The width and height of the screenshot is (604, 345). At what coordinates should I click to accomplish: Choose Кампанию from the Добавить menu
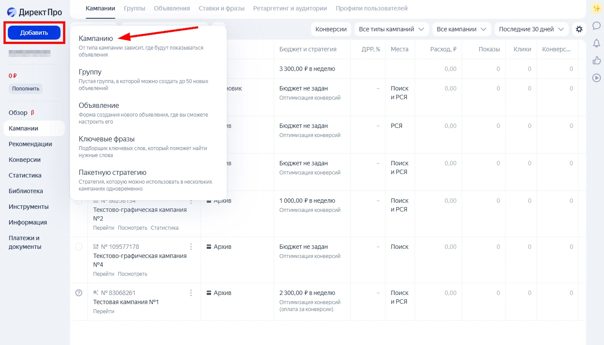point(96,38)
